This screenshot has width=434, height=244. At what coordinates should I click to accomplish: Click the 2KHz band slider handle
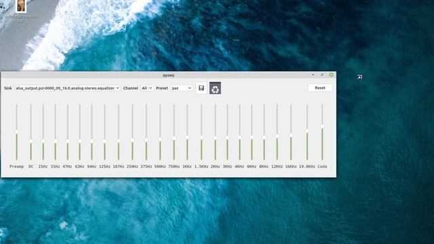(x=215, y=138)
